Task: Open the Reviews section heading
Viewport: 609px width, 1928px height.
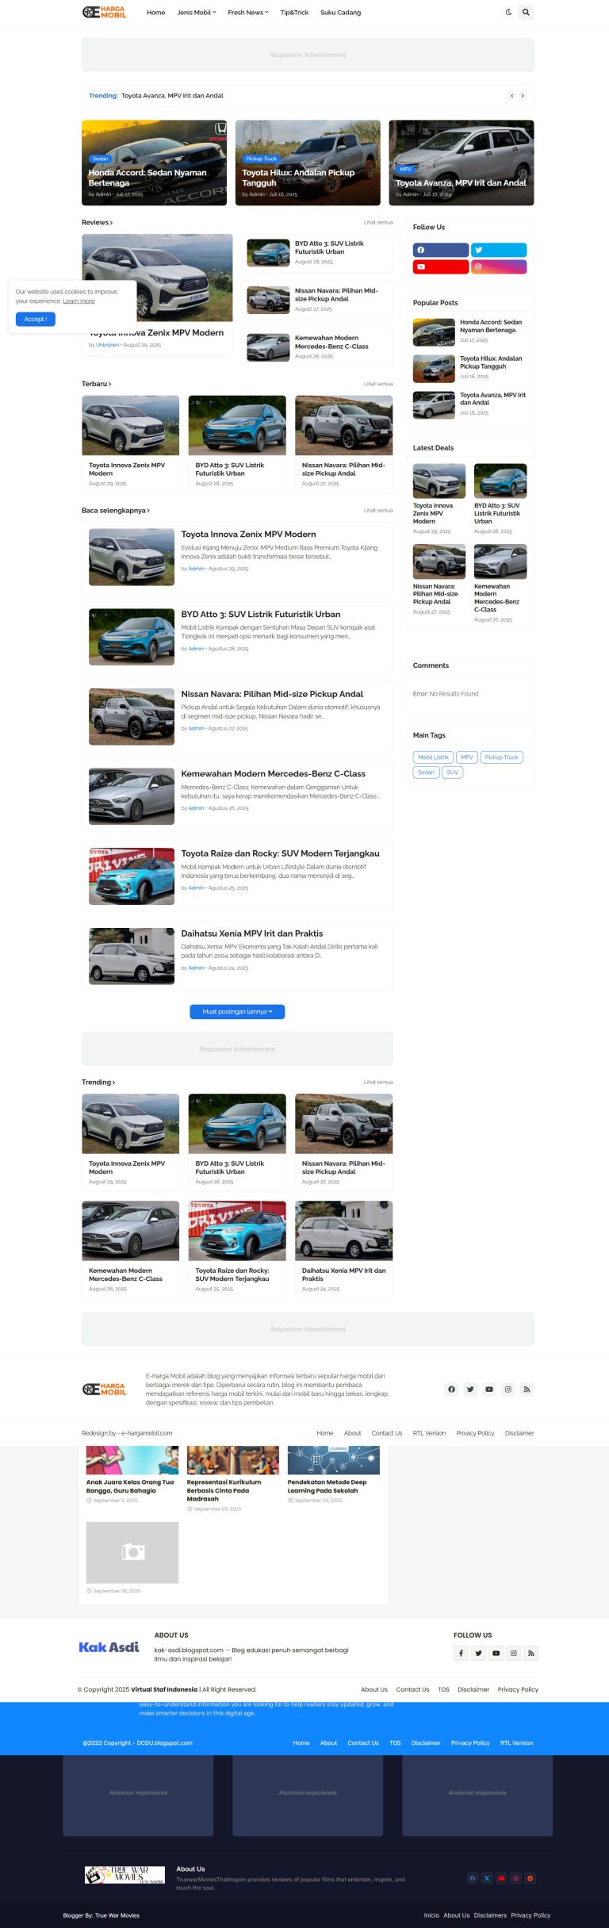Action: coord(97,223)
